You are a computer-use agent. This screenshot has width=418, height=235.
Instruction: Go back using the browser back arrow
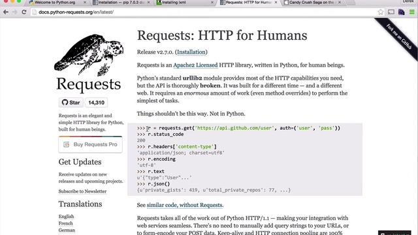click(6, 12)
